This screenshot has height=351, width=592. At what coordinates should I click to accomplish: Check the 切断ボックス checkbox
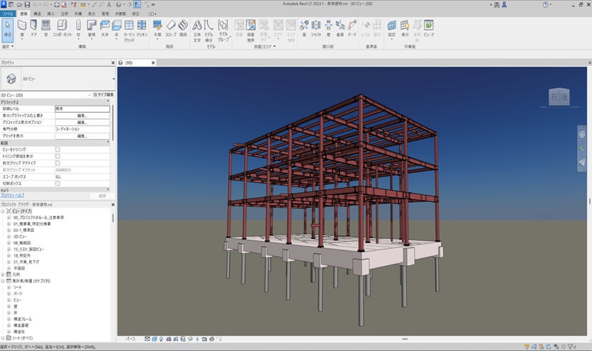[x=57, y=184]
